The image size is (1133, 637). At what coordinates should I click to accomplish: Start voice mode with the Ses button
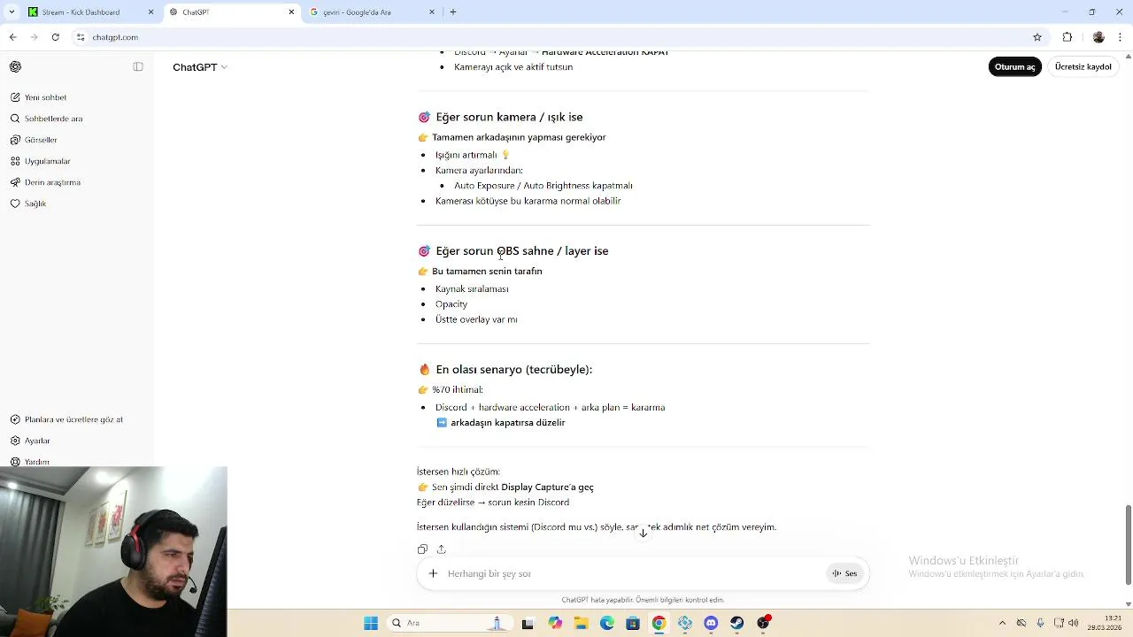pyautogui.click(x=844, y=573)
